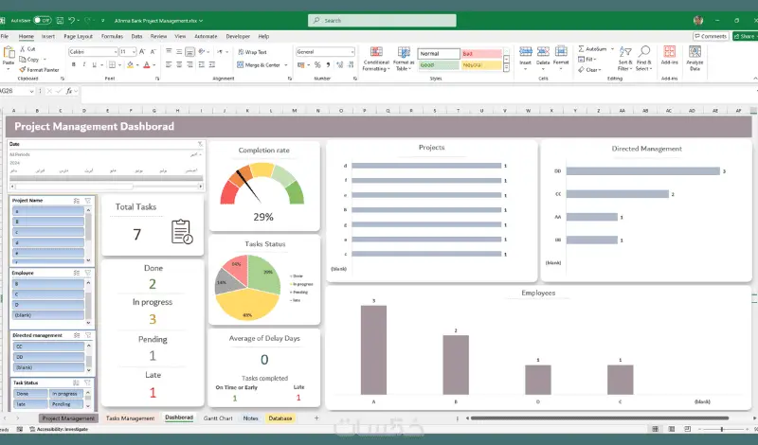This screenshot has width=758, height=445.
Task: Click the Save disk icon
Action: 60,20
